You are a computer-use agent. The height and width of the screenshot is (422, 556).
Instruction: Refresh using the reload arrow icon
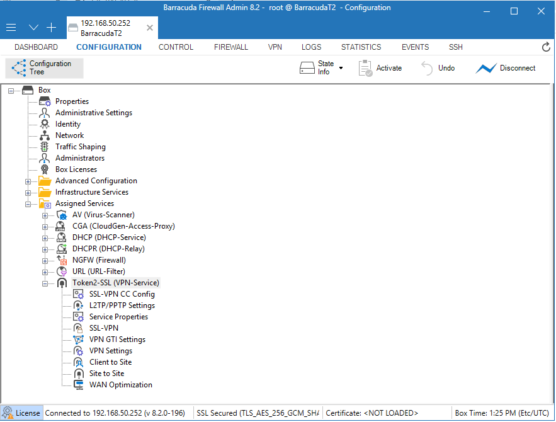click(x=546, y=47)
